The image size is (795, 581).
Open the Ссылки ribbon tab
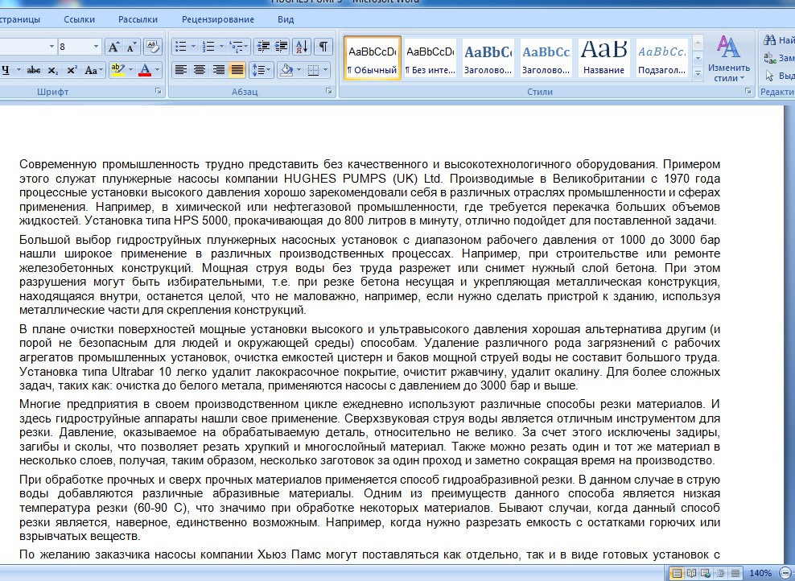coord(79,19)
